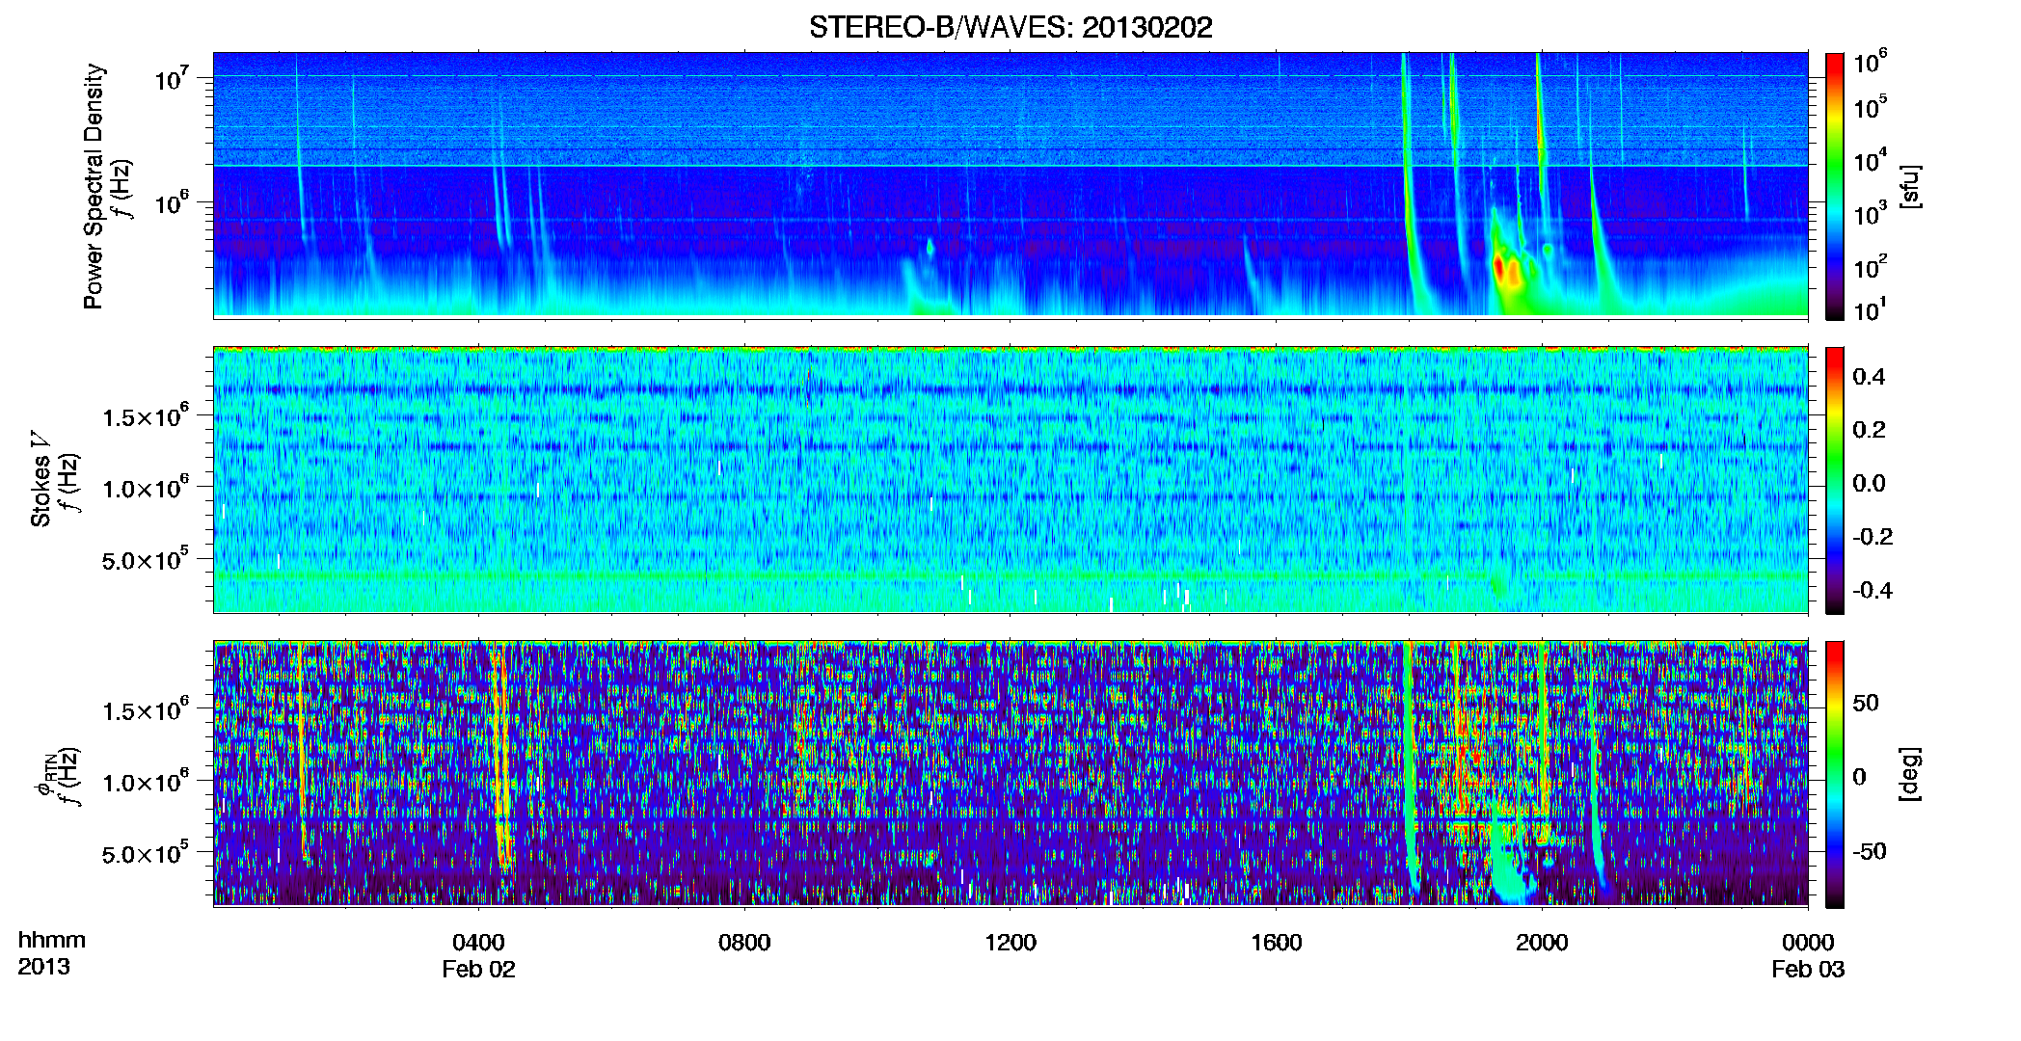
Task: Click the 1200 time tick label
Action: (x=1010, y=942)
